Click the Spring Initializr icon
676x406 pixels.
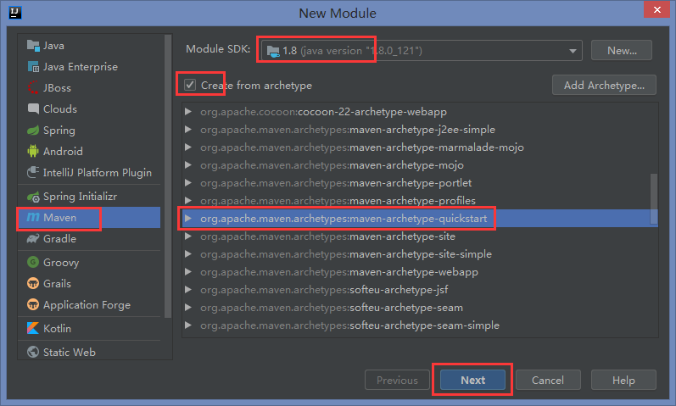coord(33,197)
